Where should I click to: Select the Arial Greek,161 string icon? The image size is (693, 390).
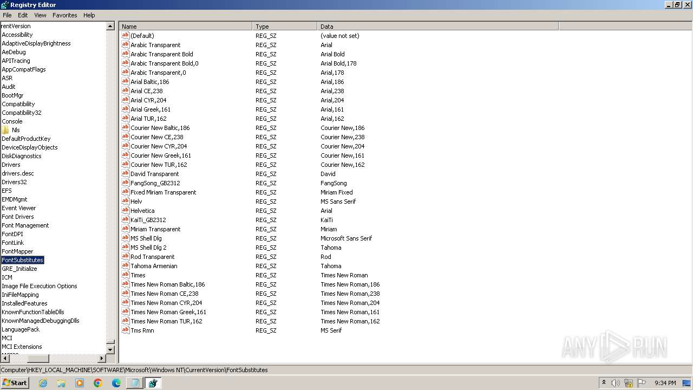pos(125,109)
